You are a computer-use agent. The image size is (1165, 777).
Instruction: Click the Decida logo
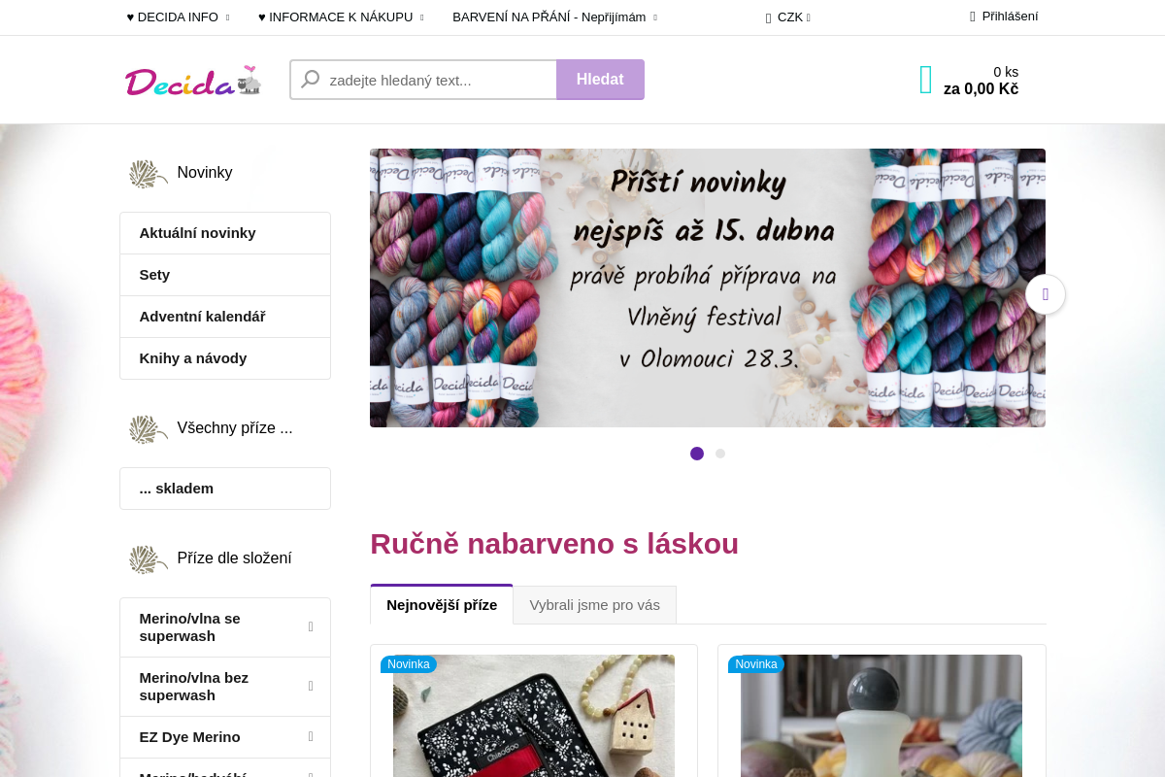click(x=193, y=81)
